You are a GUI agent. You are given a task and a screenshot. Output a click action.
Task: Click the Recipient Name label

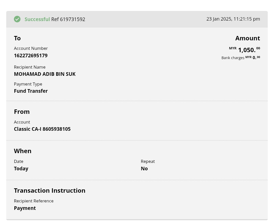(30, 67)
